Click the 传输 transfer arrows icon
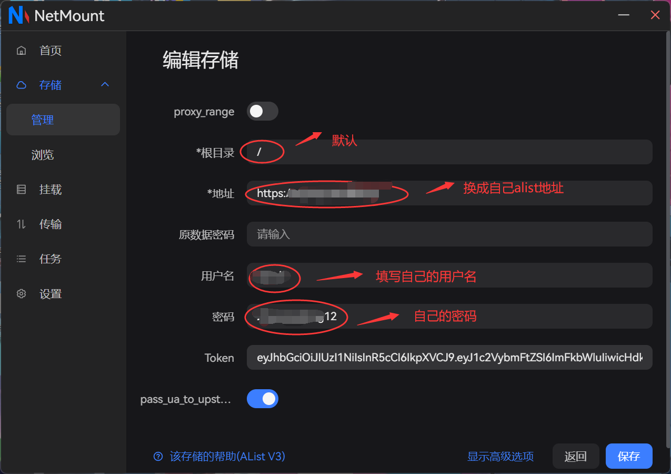Image resolution: width=671 pixels, height=474 pixels. (x=21, y=224)
